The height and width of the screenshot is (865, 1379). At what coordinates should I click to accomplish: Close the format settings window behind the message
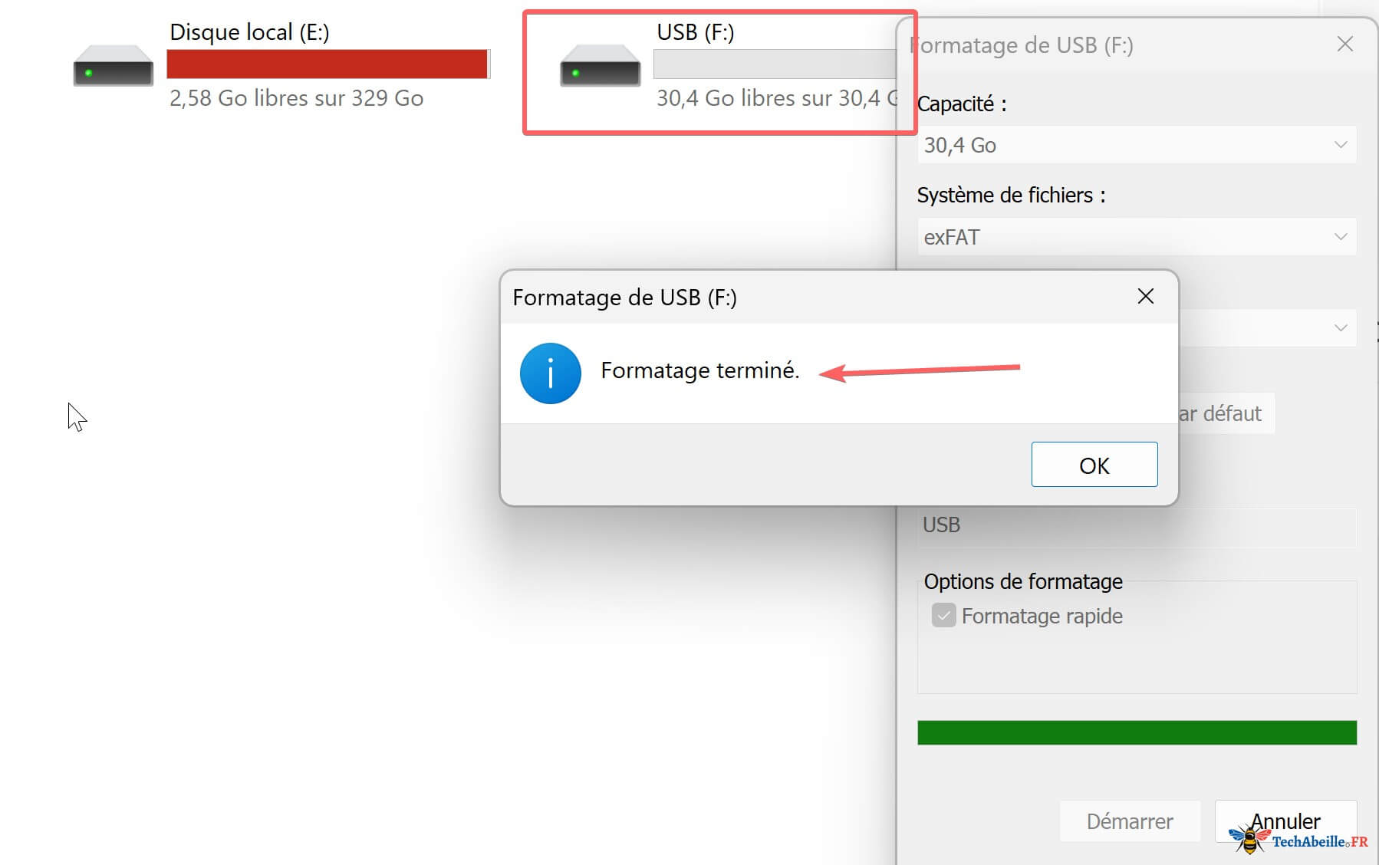pos(1344,44)
